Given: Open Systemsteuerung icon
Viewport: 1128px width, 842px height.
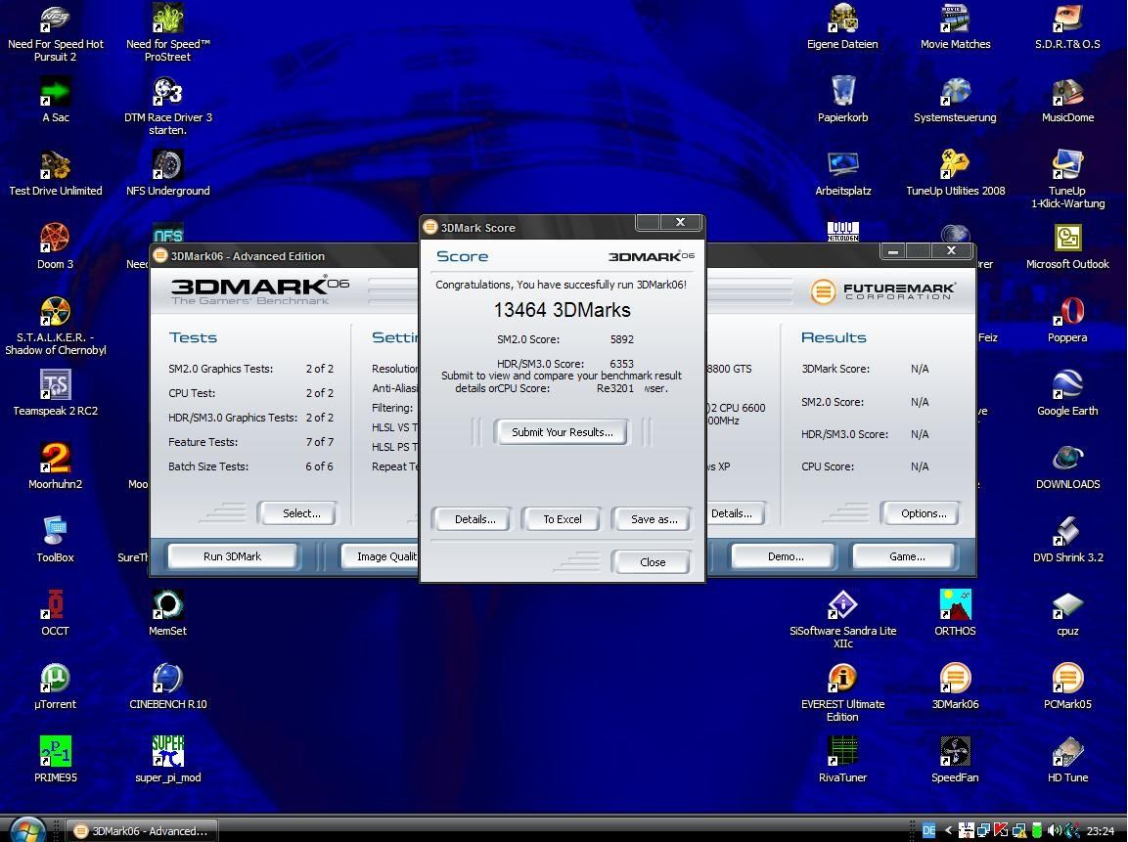Looking at the screenshot, I should click(956, 101).
